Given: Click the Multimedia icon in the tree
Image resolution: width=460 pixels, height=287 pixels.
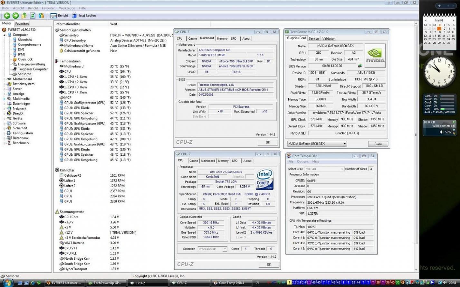Looking at the screenshot, I should [9, 98].
